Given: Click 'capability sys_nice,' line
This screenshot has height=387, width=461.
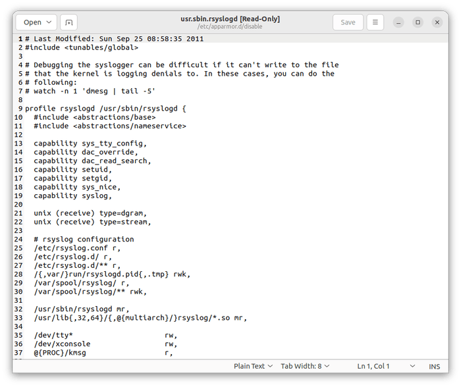Looking at the screenshot, I should (x=77, y=187).
